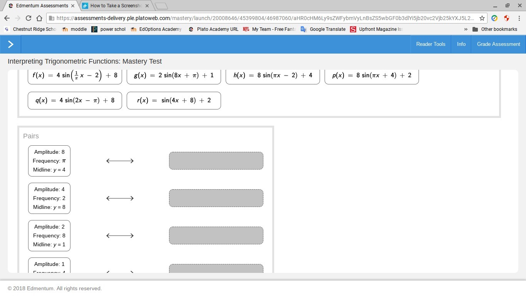
Task: Go forward to the next page
Action: 18,18
